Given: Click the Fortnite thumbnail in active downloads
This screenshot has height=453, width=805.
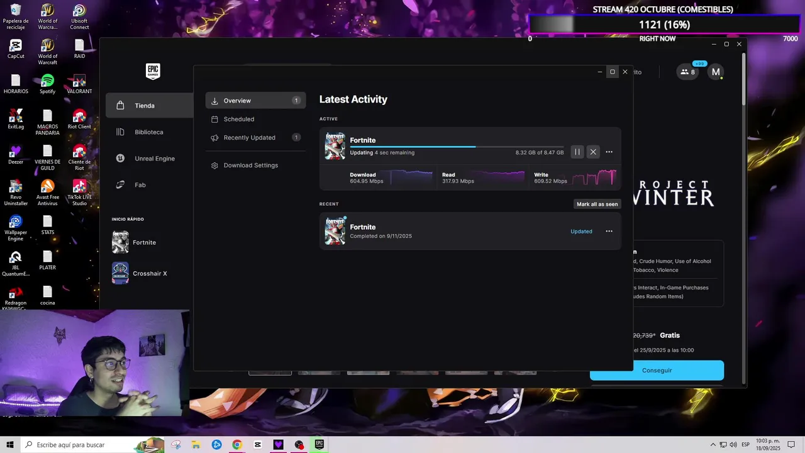Looking at the screenshot, I should tap(335, 146).
